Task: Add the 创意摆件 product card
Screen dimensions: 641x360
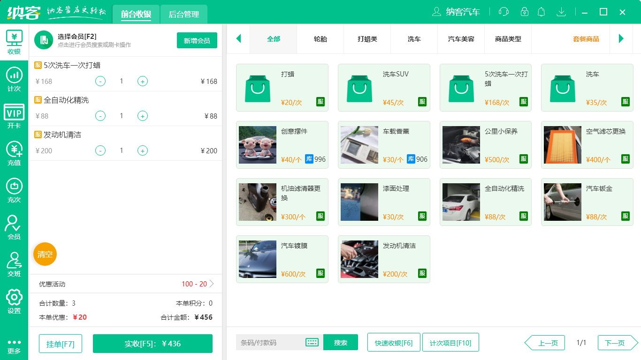Action: tap(282, 145)
